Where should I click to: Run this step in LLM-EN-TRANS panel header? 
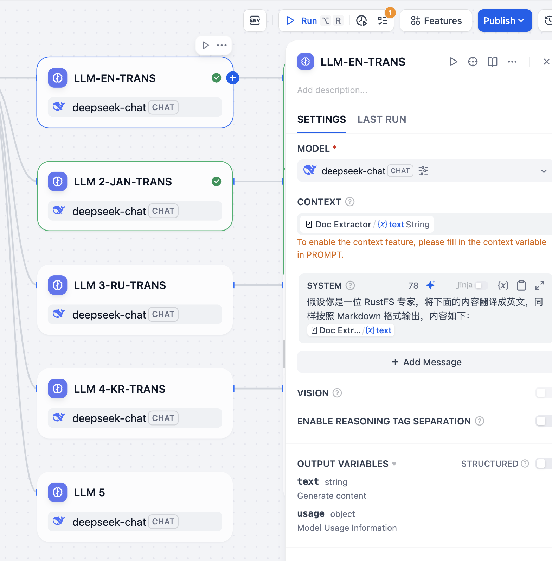coord(454,62)
